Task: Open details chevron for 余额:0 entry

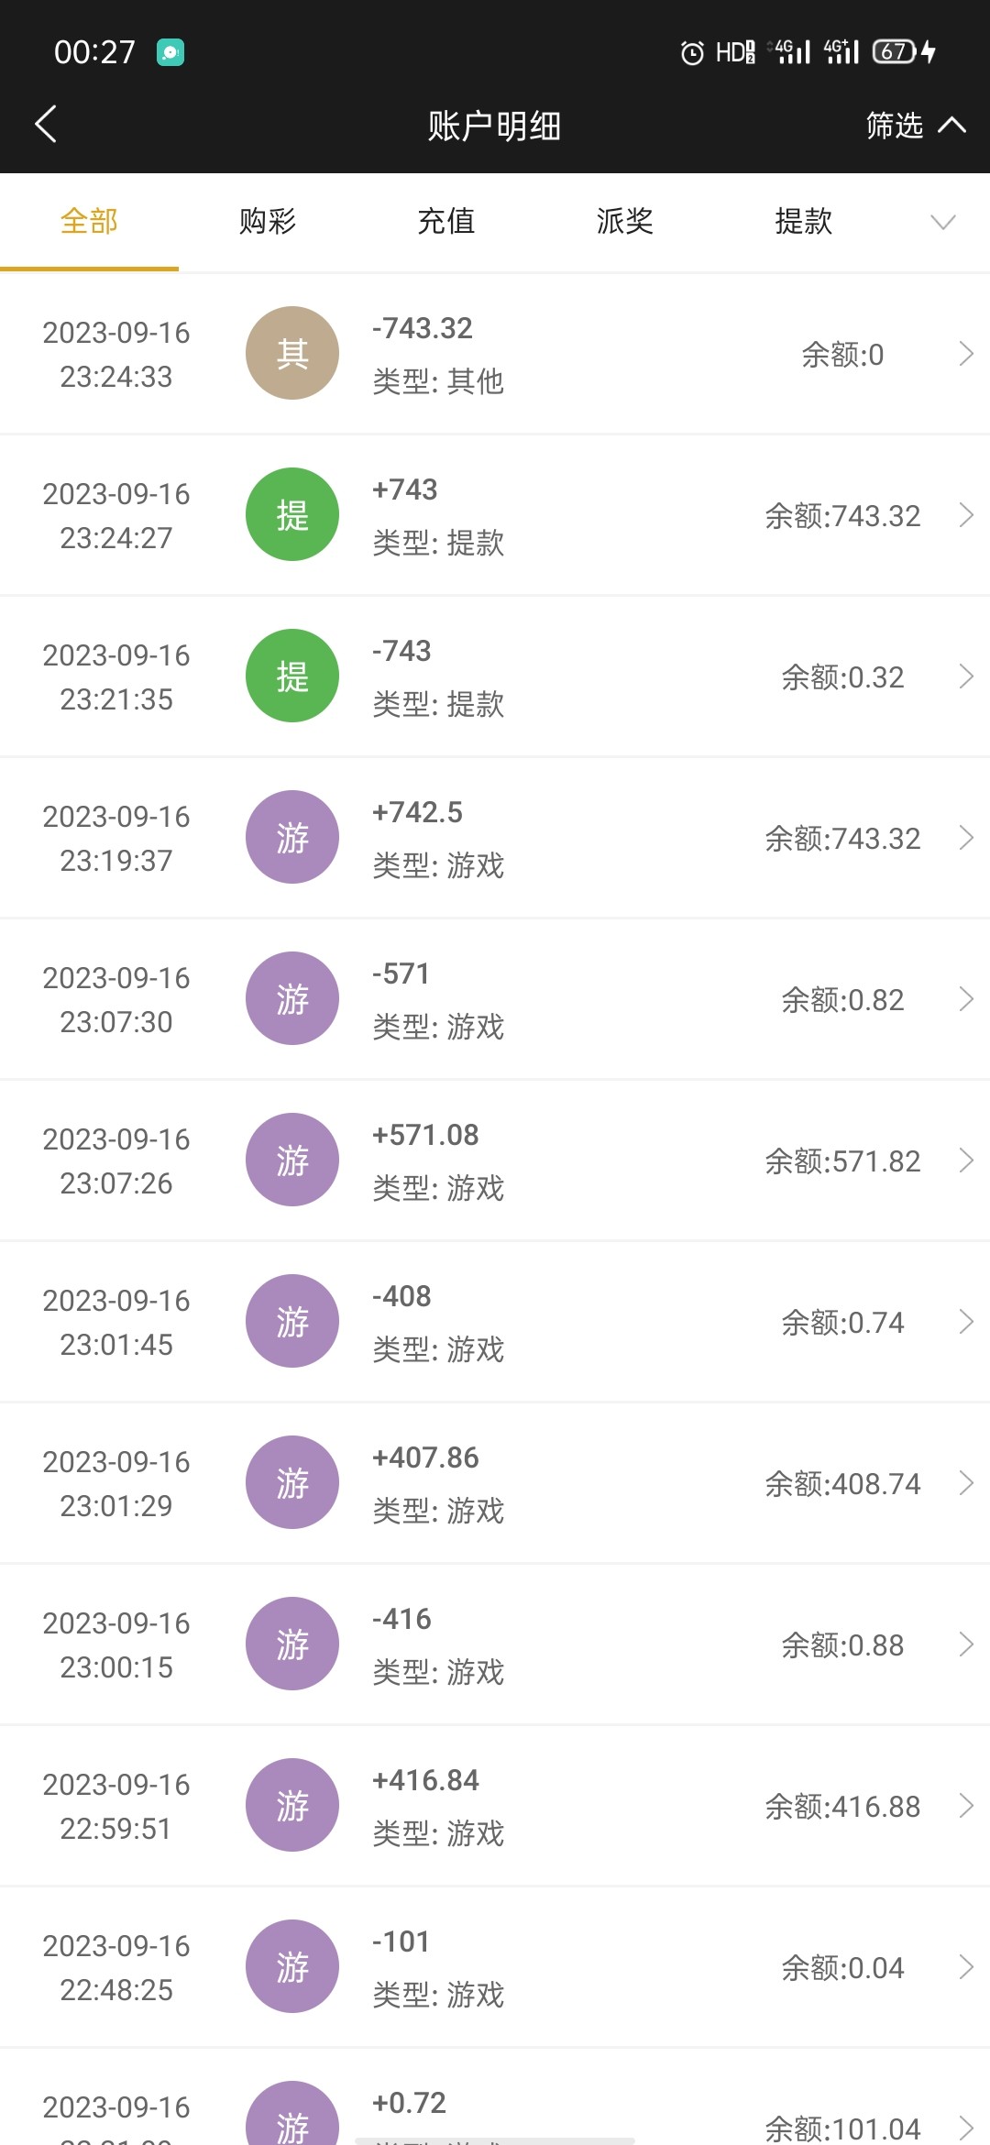Action: point(965,354)
